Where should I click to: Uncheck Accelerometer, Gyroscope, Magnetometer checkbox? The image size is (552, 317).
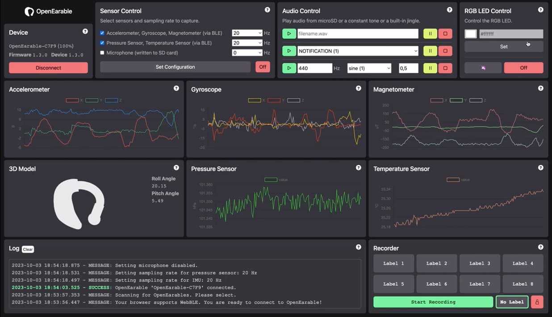[102, 33]
